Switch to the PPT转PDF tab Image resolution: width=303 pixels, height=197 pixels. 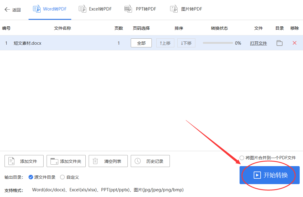tap(140, 9)
